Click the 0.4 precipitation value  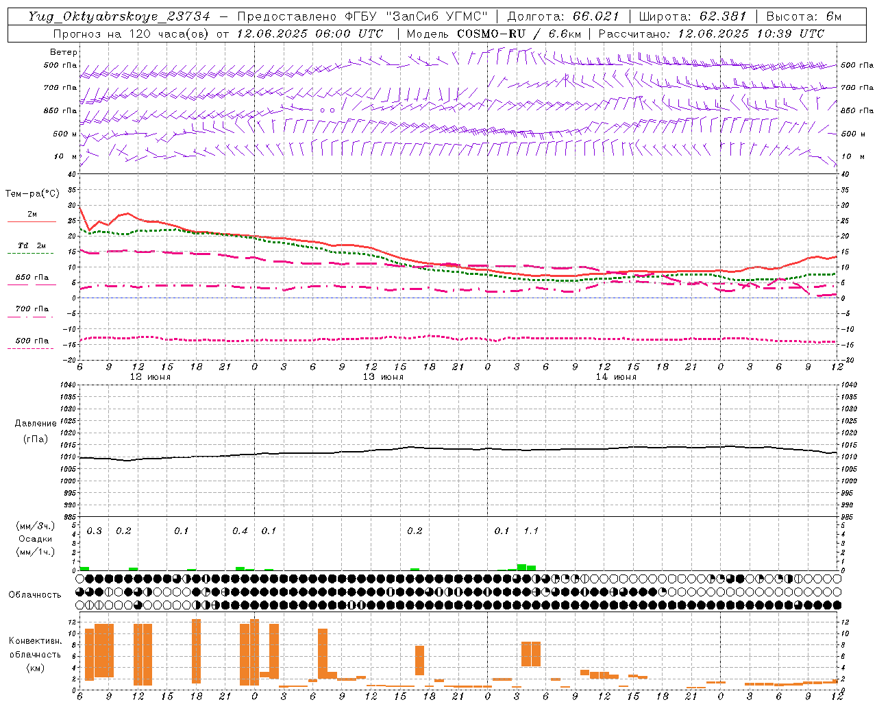240,531
